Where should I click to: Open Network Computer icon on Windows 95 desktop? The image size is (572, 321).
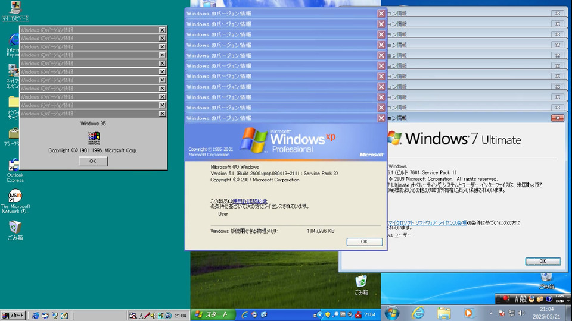(13, 76)
